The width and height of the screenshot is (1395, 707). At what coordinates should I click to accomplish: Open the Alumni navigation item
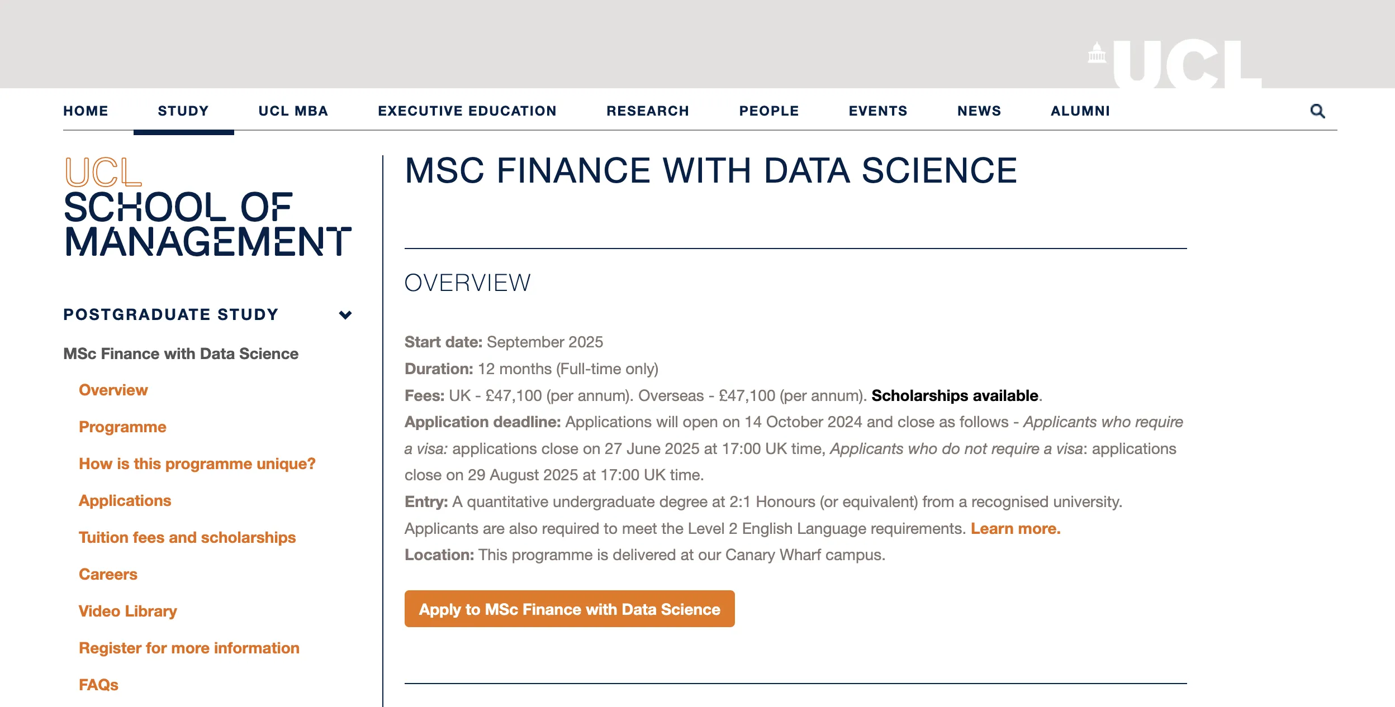click(1080, 111)
